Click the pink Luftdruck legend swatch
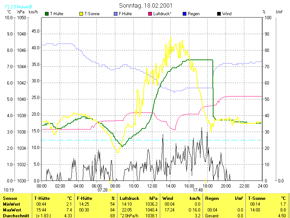The image size is (290, 218). coord(150,14)
